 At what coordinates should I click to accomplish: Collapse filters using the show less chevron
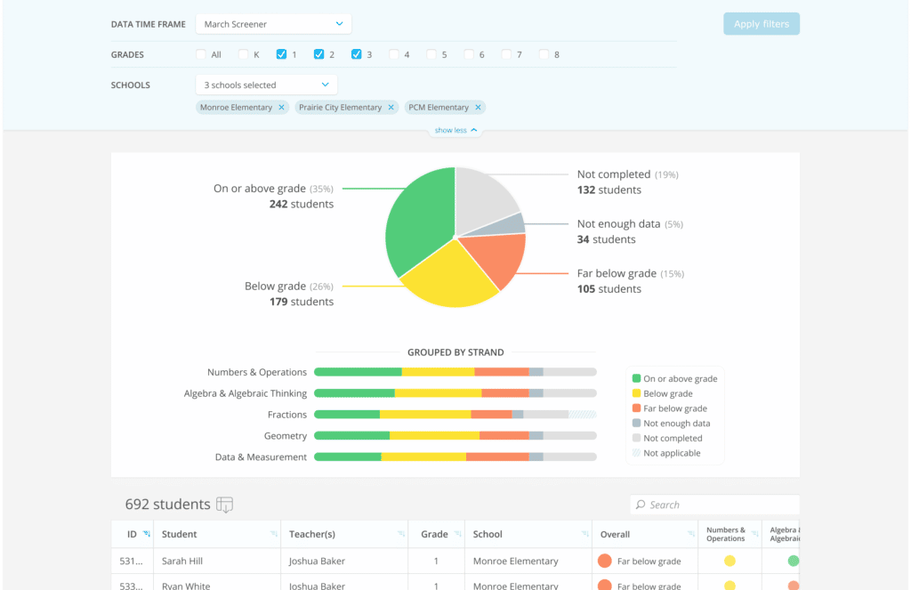pos(474,129)
